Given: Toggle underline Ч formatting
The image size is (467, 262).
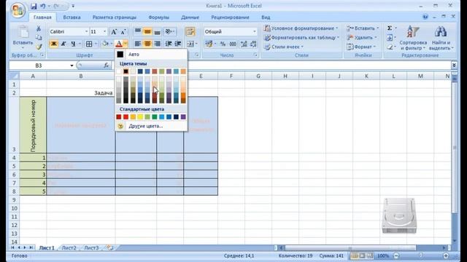Looking at the screenshot, I should click(x=73, y=44).
